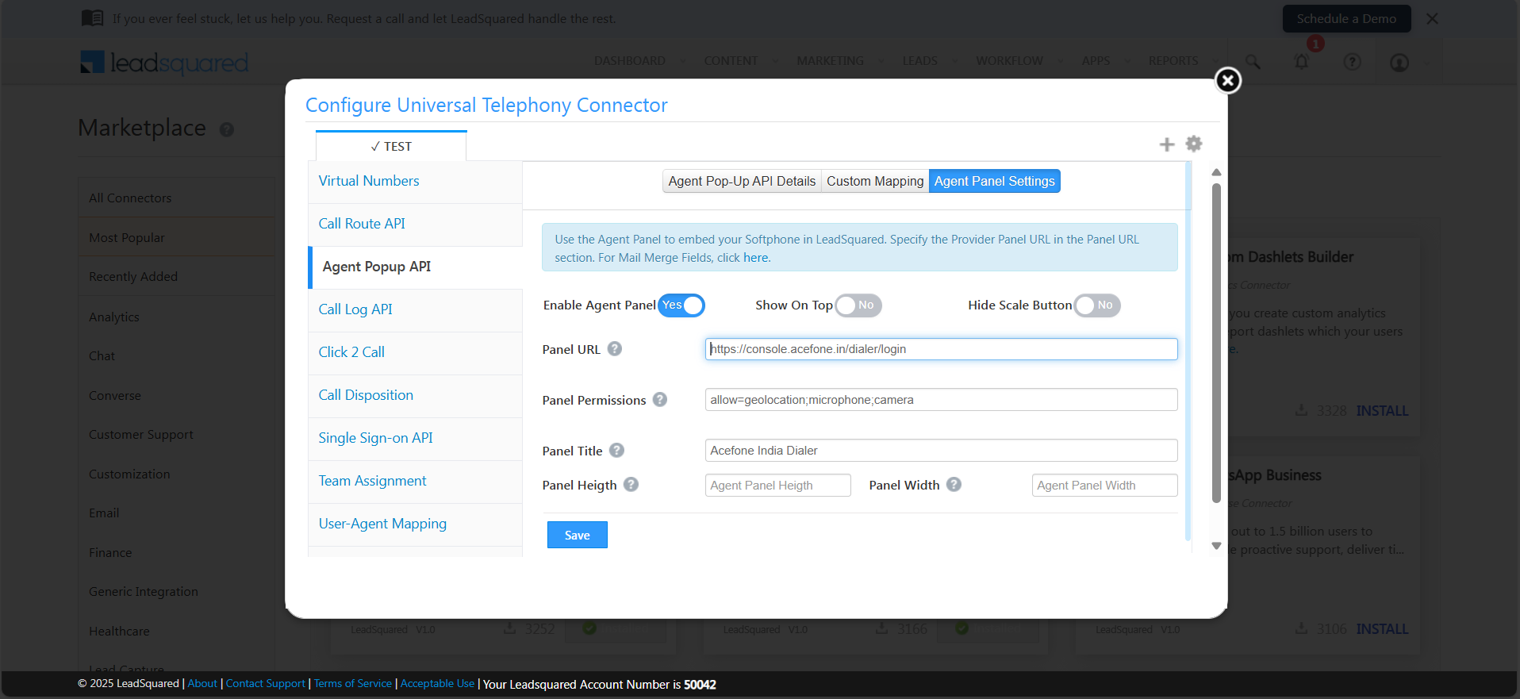Click Acceptable Use footer link
The width and height of the screenshot is (1520, 699).
[x=437, y=683]
